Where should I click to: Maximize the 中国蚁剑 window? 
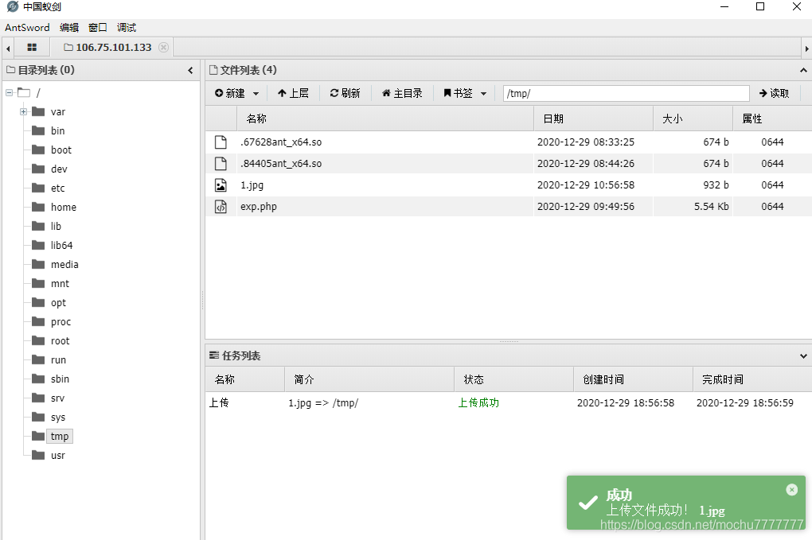pos(759,6)
